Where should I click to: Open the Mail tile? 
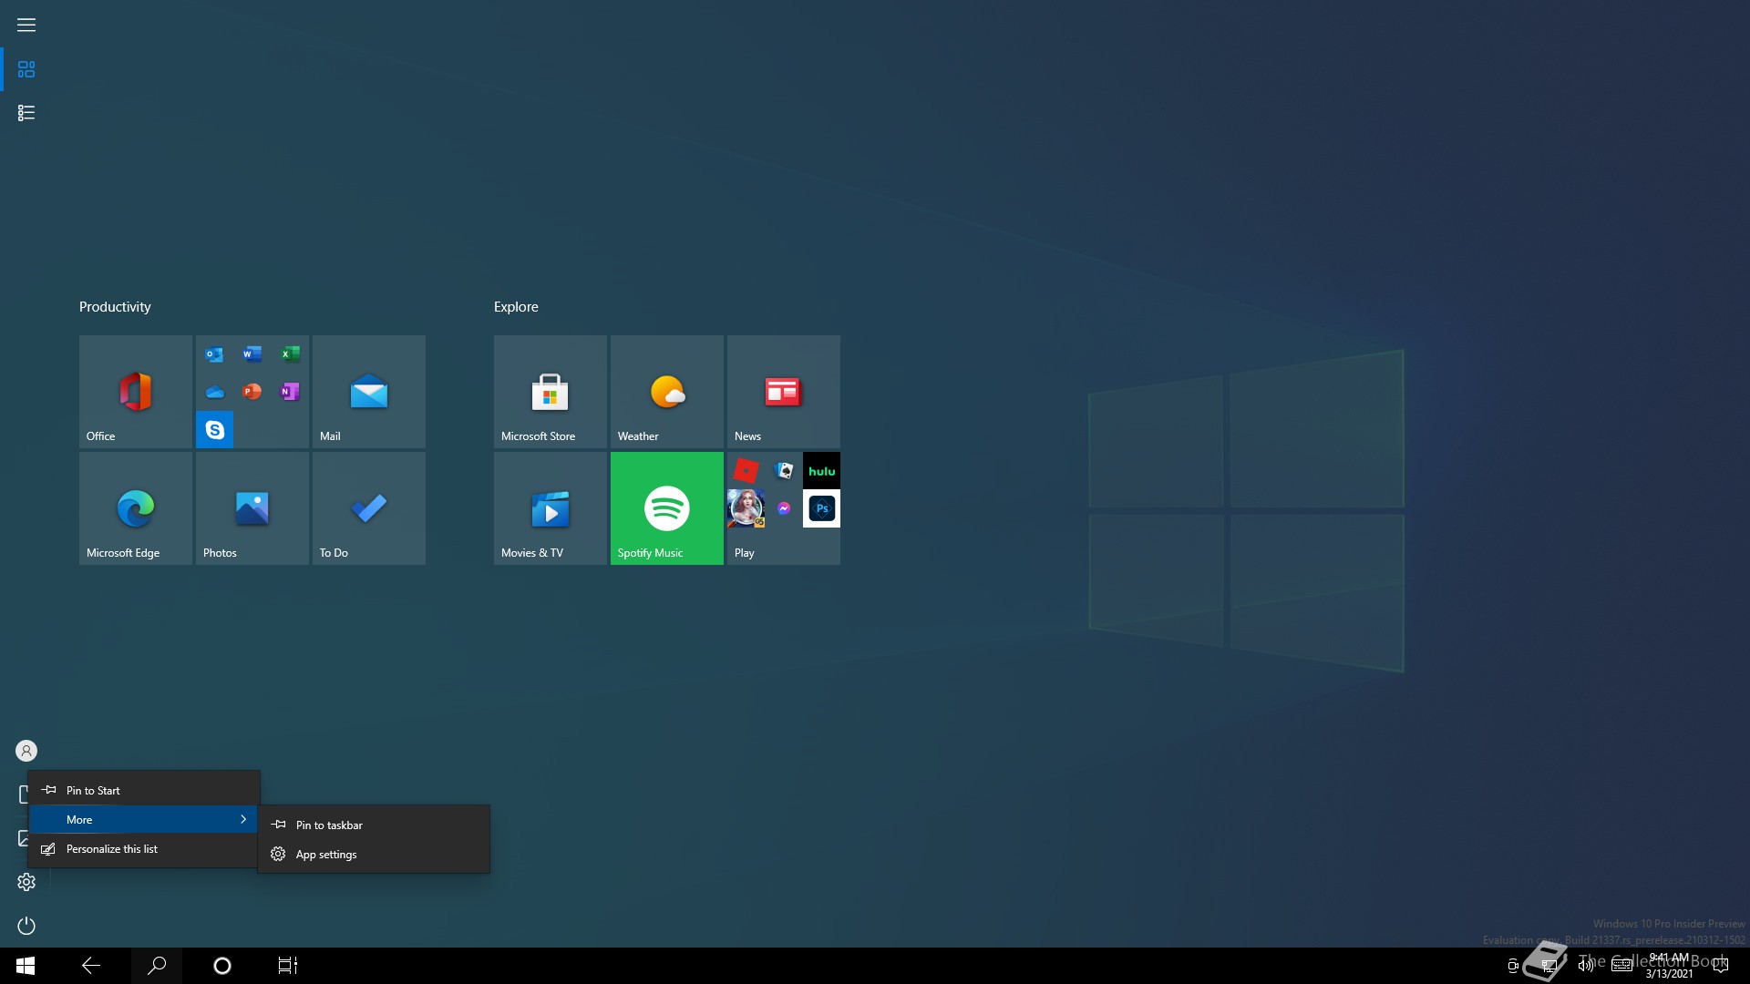(368, 391)
